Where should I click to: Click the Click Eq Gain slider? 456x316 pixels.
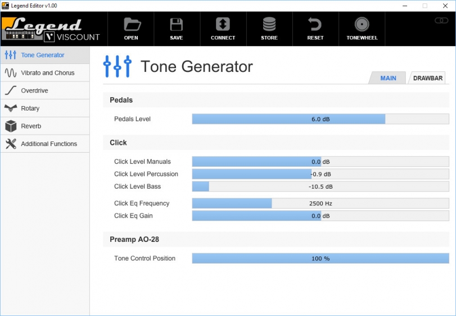pyautogui.click(x=320, y=216)
